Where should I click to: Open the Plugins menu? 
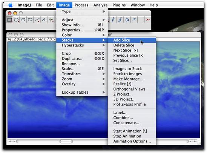point(119,5)
